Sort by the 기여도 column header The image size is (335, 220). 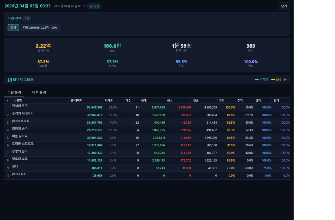109,100
